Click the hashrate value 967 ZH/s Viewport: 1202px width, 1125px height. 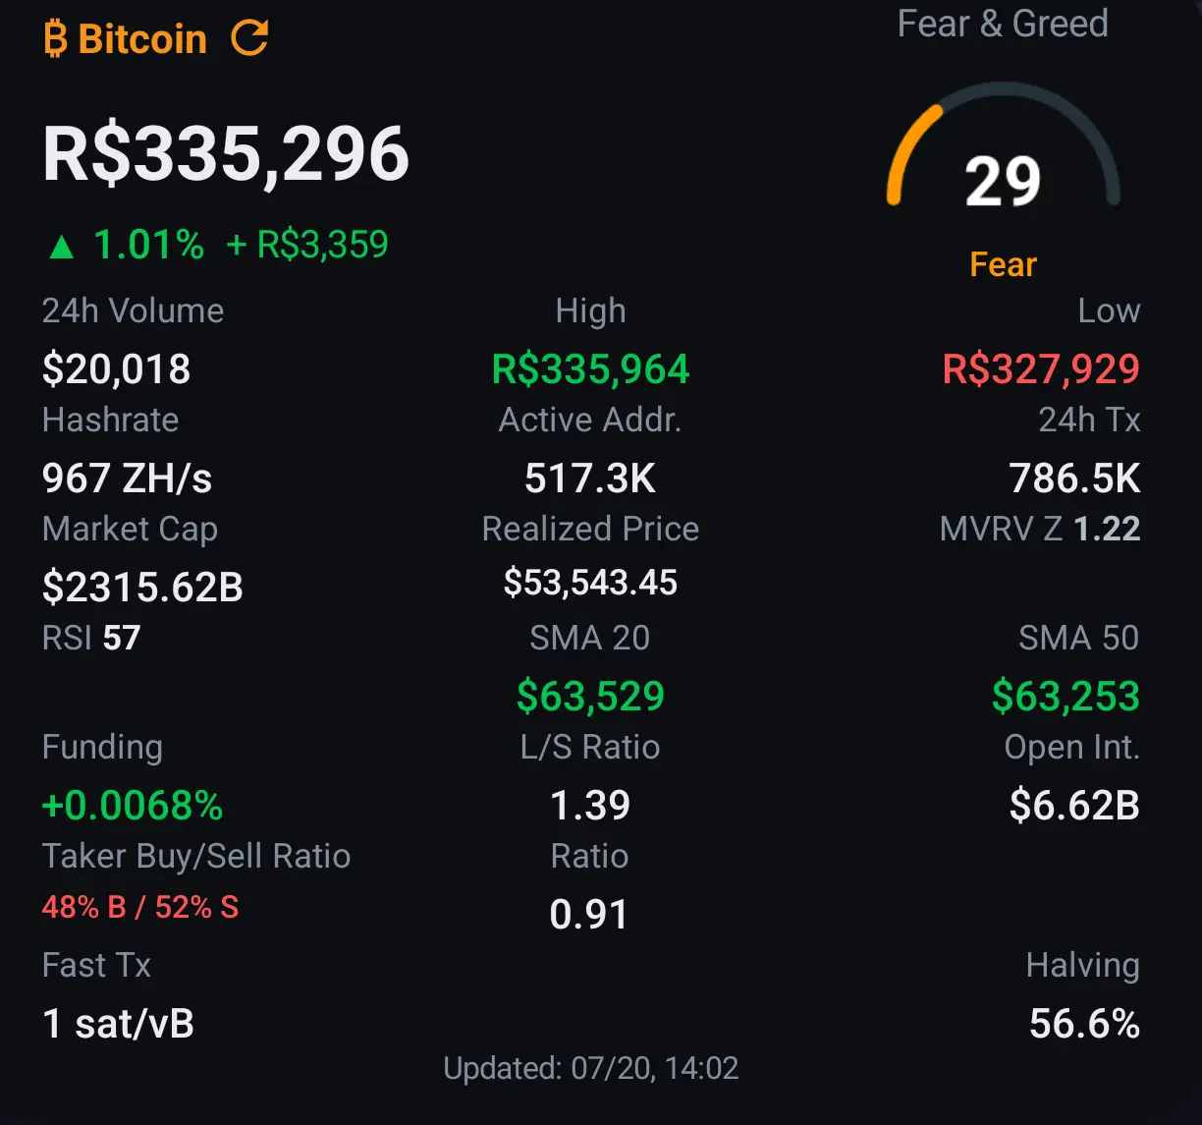tap(128, 478)
